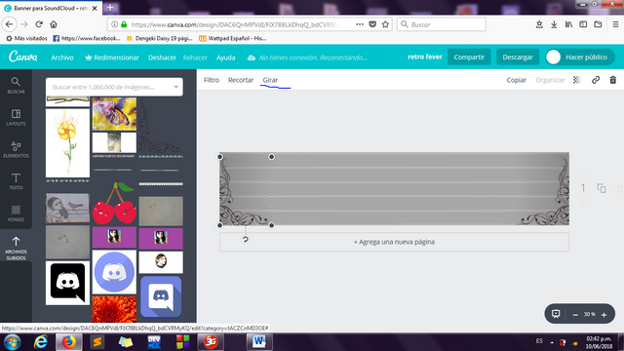This screenshot has width=624, height=351.
Task: Click Rehacer to redo
Action: click(195, 58)
